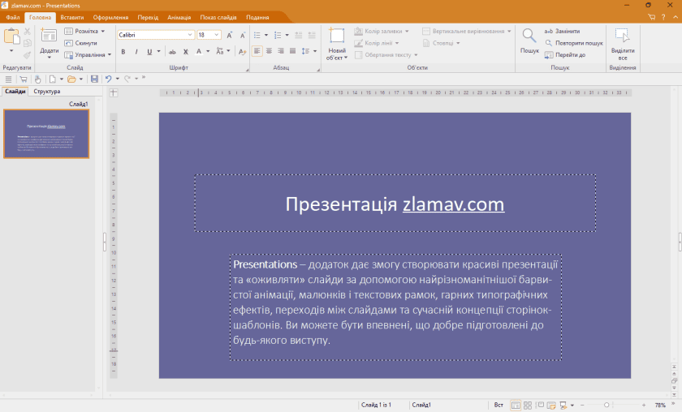Image resolution: width=682 pixels, height=412 pixels.
Task: Switch to the Вставити ribbon tab
Action: tap(72, 17)
